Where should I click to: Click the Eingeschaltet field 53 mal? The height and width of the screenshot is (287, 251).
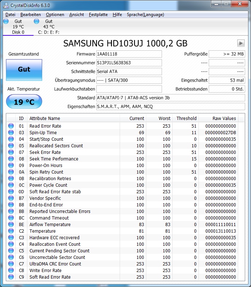pyautogui.click(x=227, y=80)
